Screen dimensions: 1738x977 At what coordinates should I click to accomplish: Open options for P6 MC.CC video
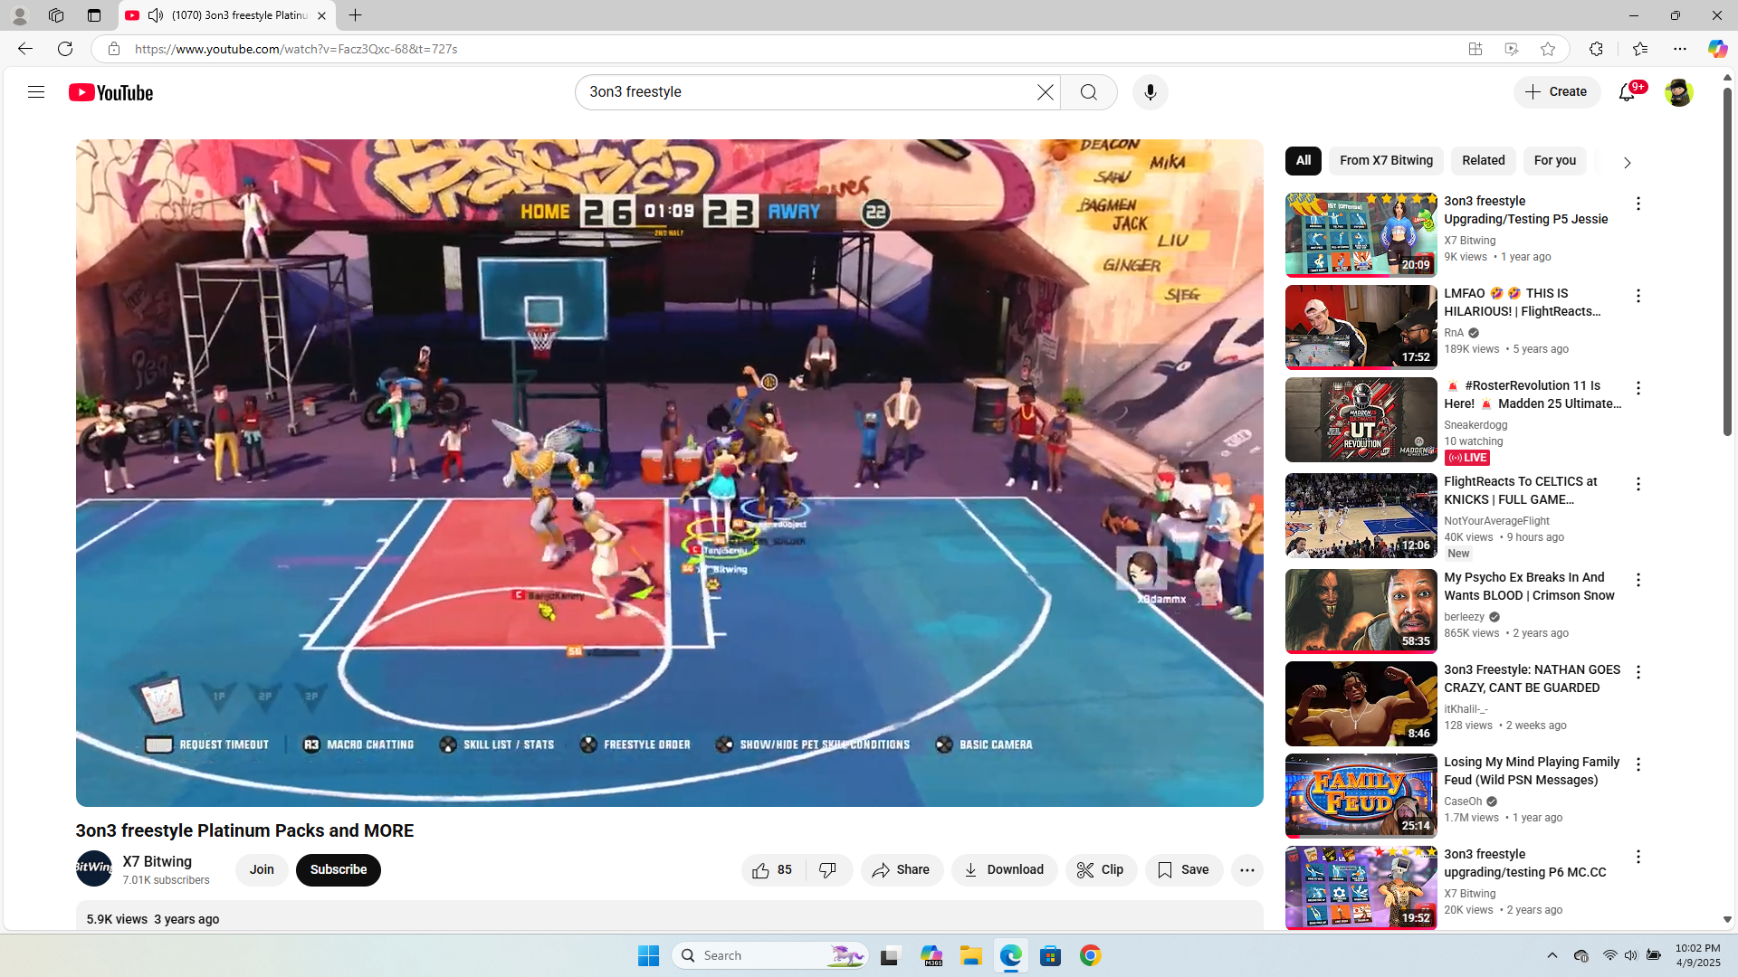[1638, 857]
